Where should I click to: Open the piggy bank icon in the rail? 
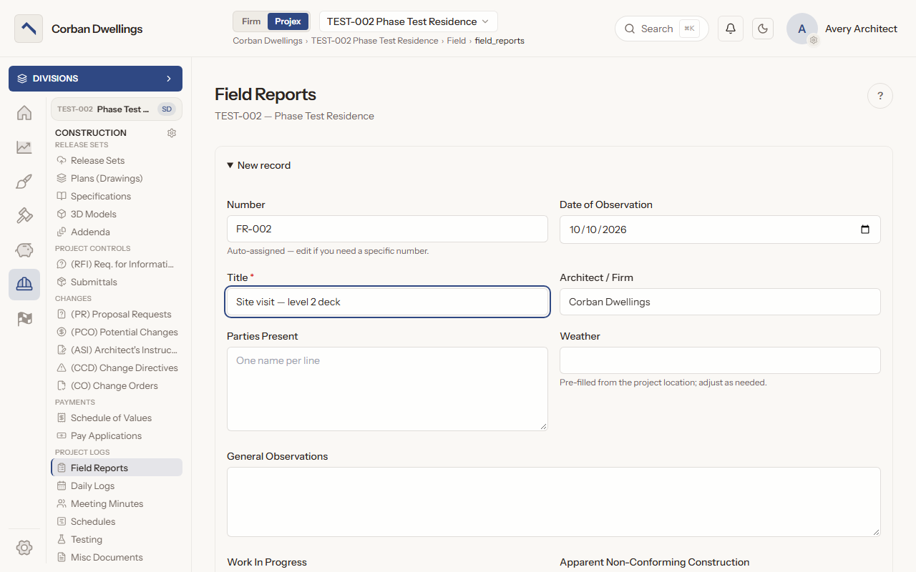(24, 250)
